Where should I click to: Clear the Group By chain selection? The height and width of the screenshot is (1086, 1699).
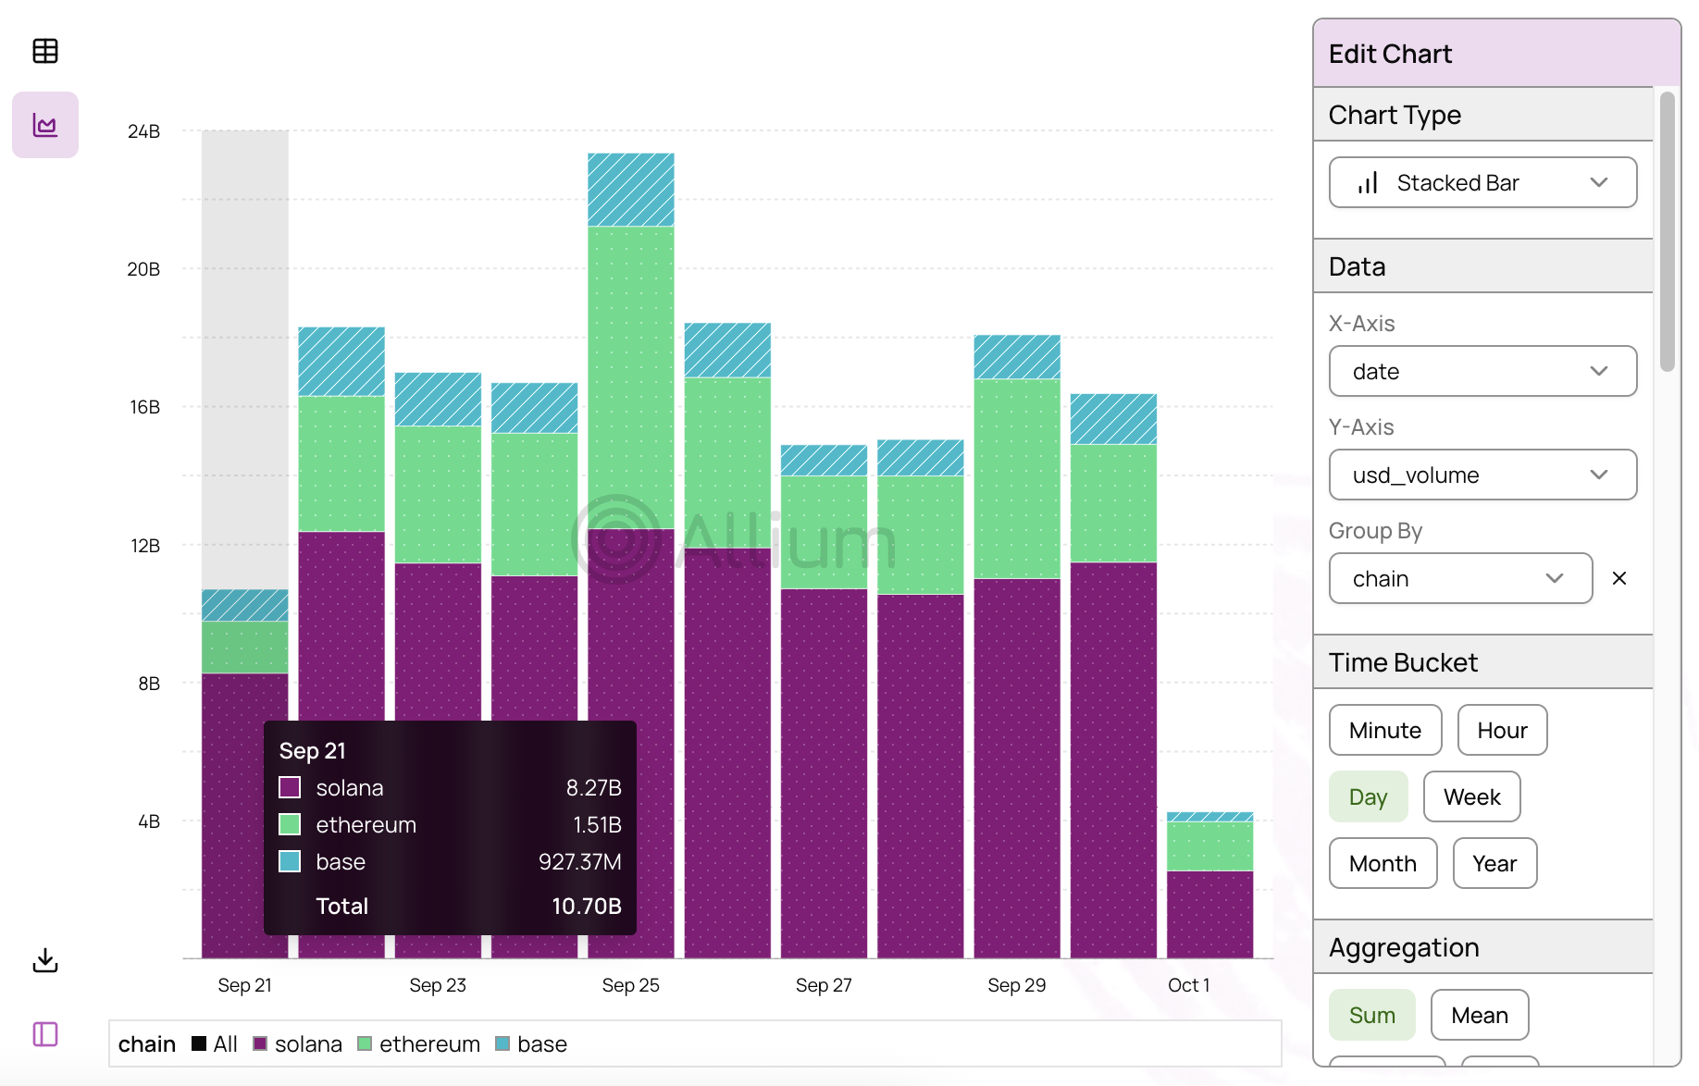coord(1619,578)
